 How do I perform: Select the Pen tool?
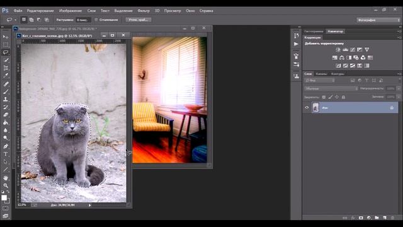pos(6,146)
